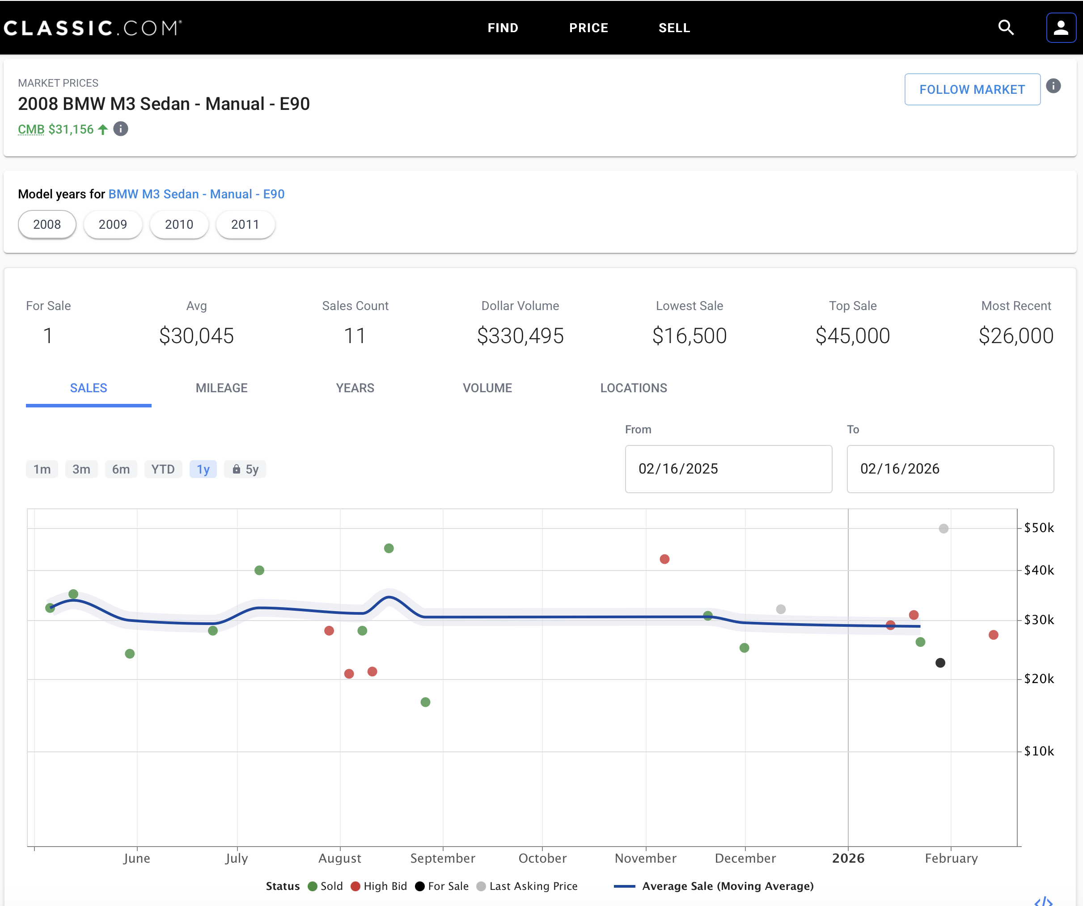Click the From date field
Screen dimensions: 1083x906
tap(728, 469)
